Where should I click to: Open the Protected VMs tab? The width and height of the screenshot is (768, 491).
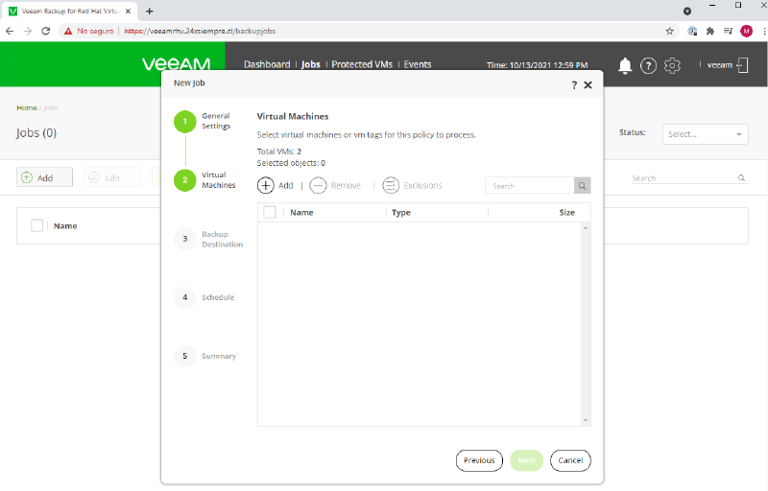[x=362, y=64]
